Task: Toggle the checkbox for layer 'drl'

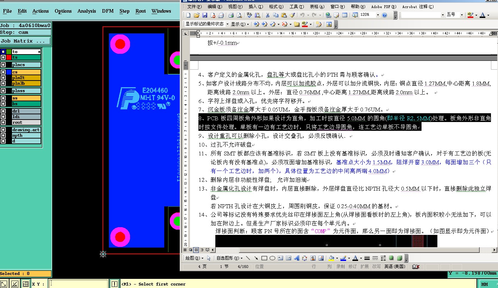Action: coord(3,111)
